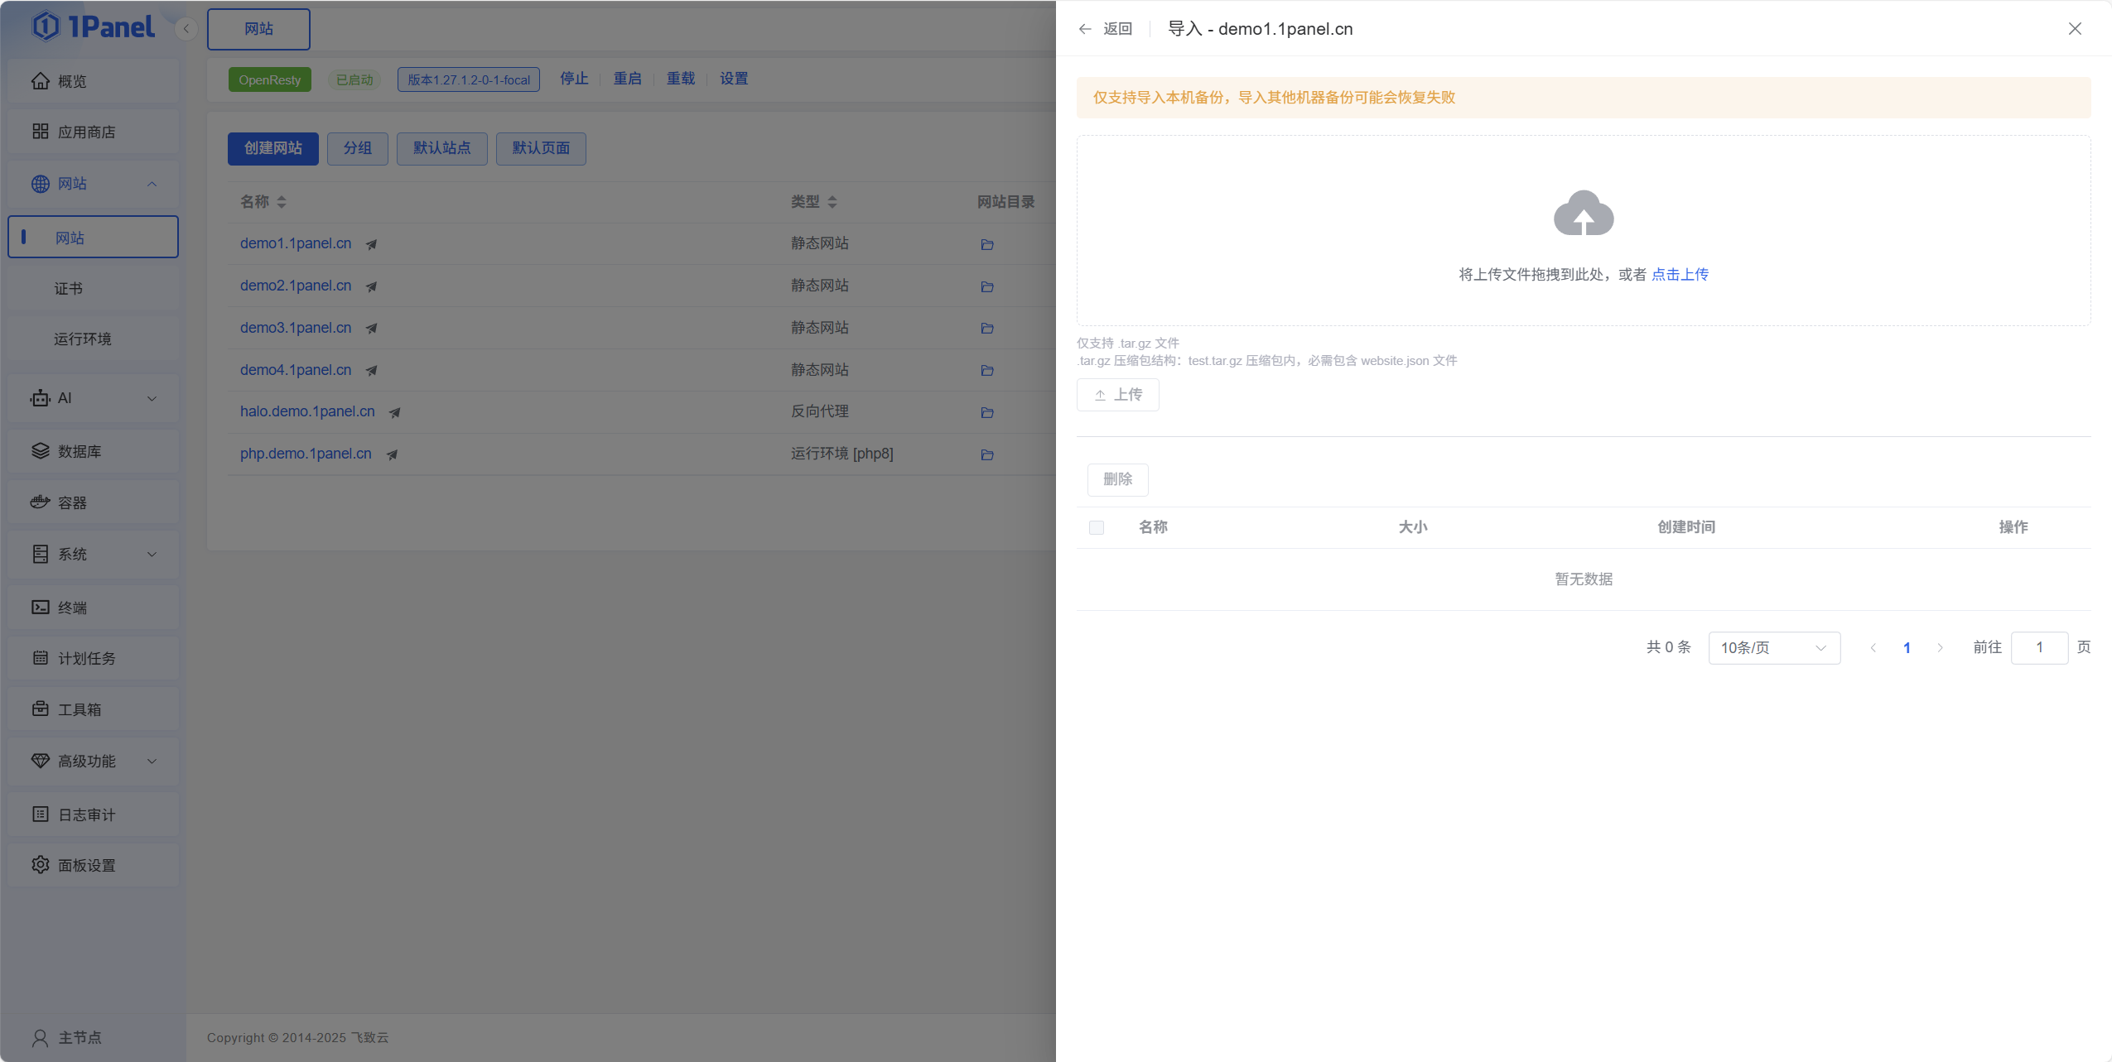
Task: Open the demo3.1panel.cn website link
Action: [x=296, y=328]
